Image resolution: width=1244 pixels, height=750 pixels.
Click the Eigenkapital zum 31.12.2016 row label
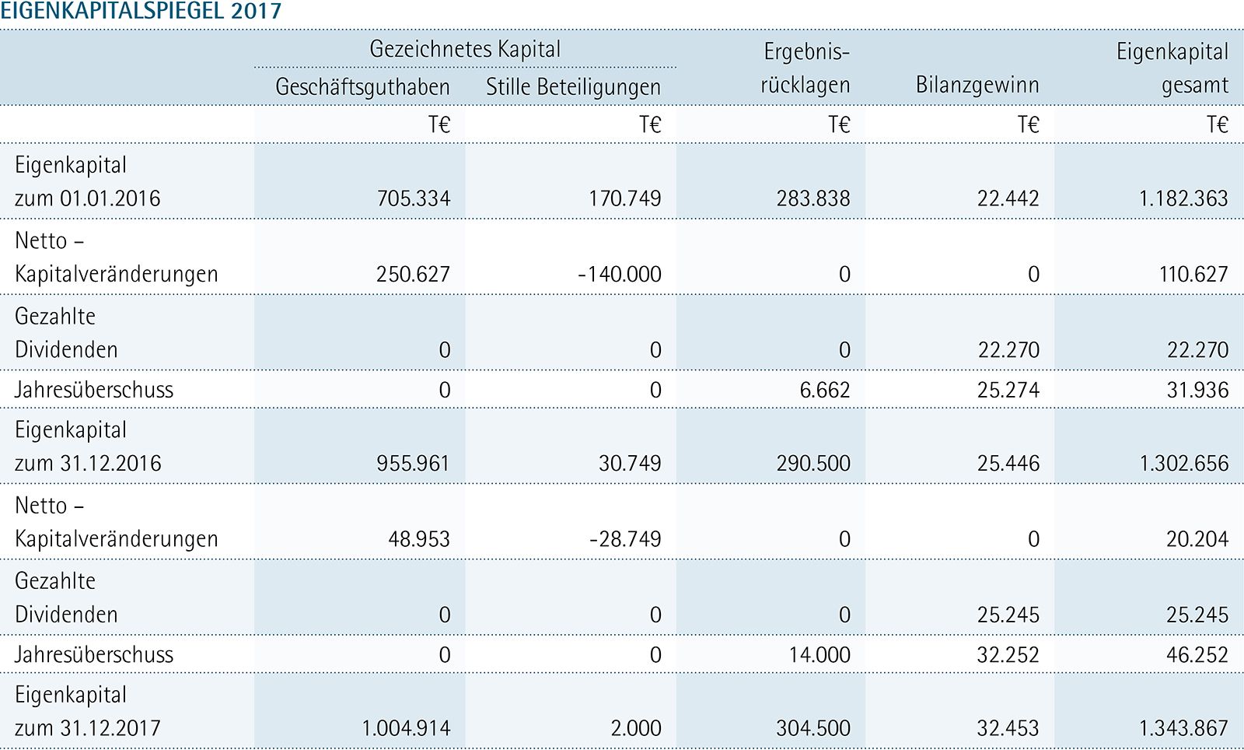(x=88, y=447)
